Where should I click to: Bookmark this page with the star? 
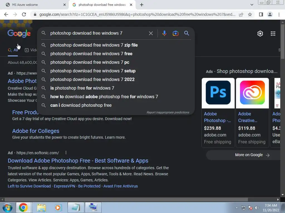tap(250, 14)
